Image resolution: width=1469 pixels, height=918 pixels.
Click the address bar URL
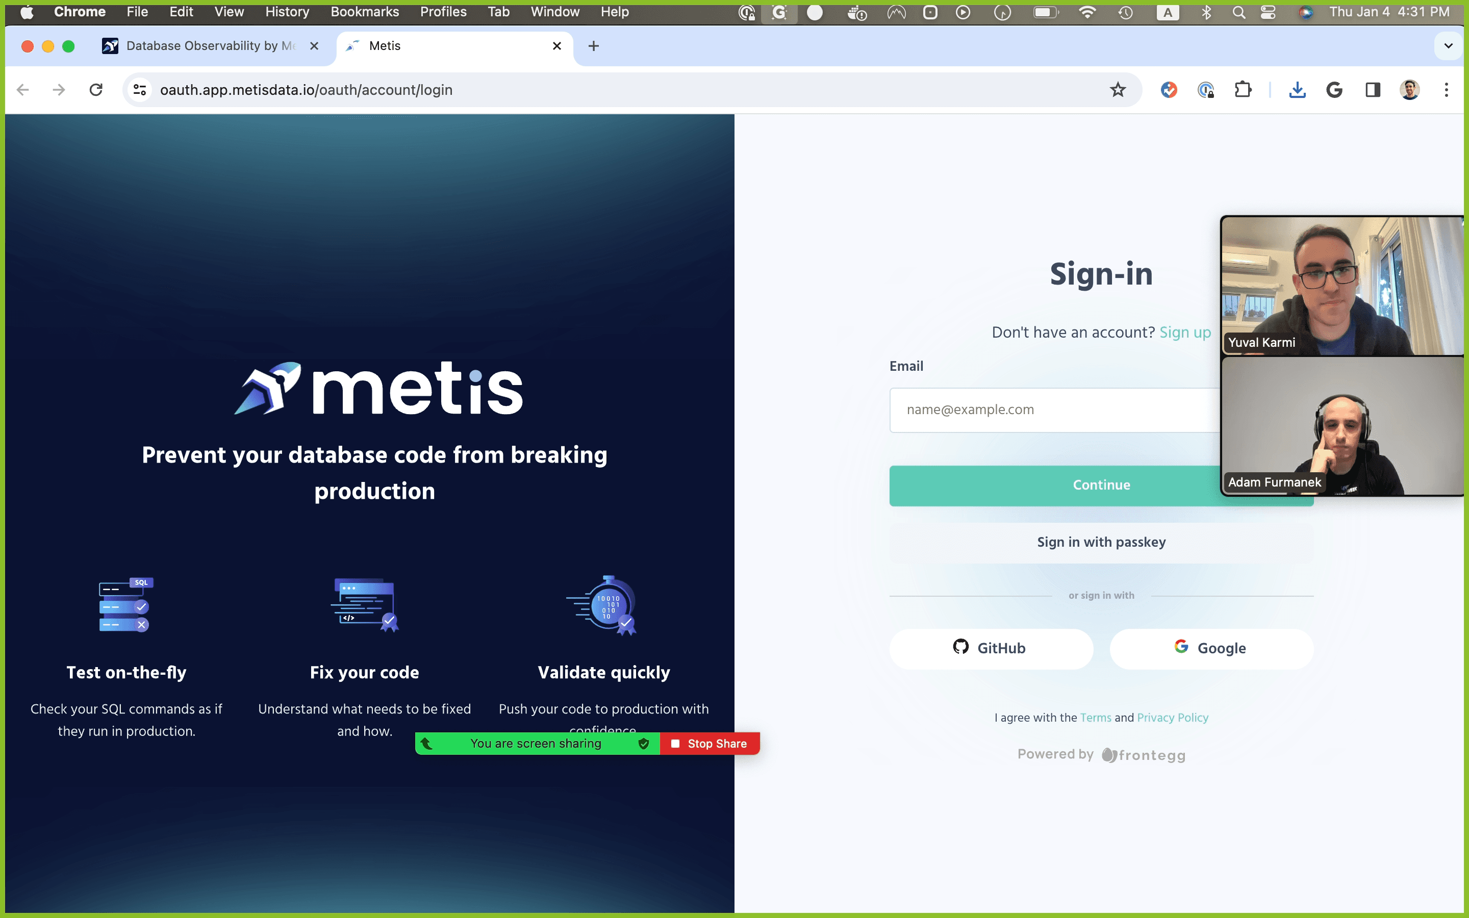tap(307, 90)
